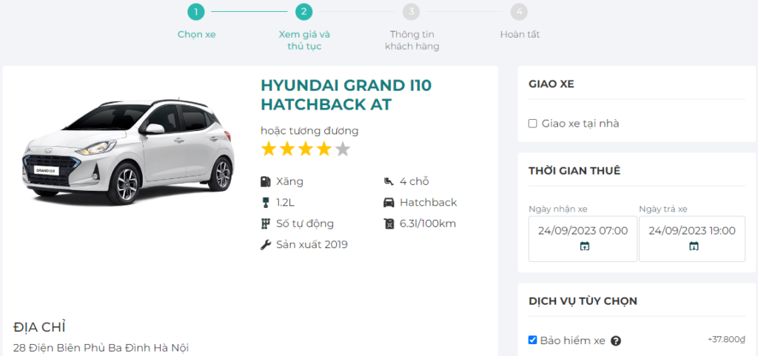
Task: Enable the Giao xe tại nhà checkbox
Action: click(x=532, y=124)
